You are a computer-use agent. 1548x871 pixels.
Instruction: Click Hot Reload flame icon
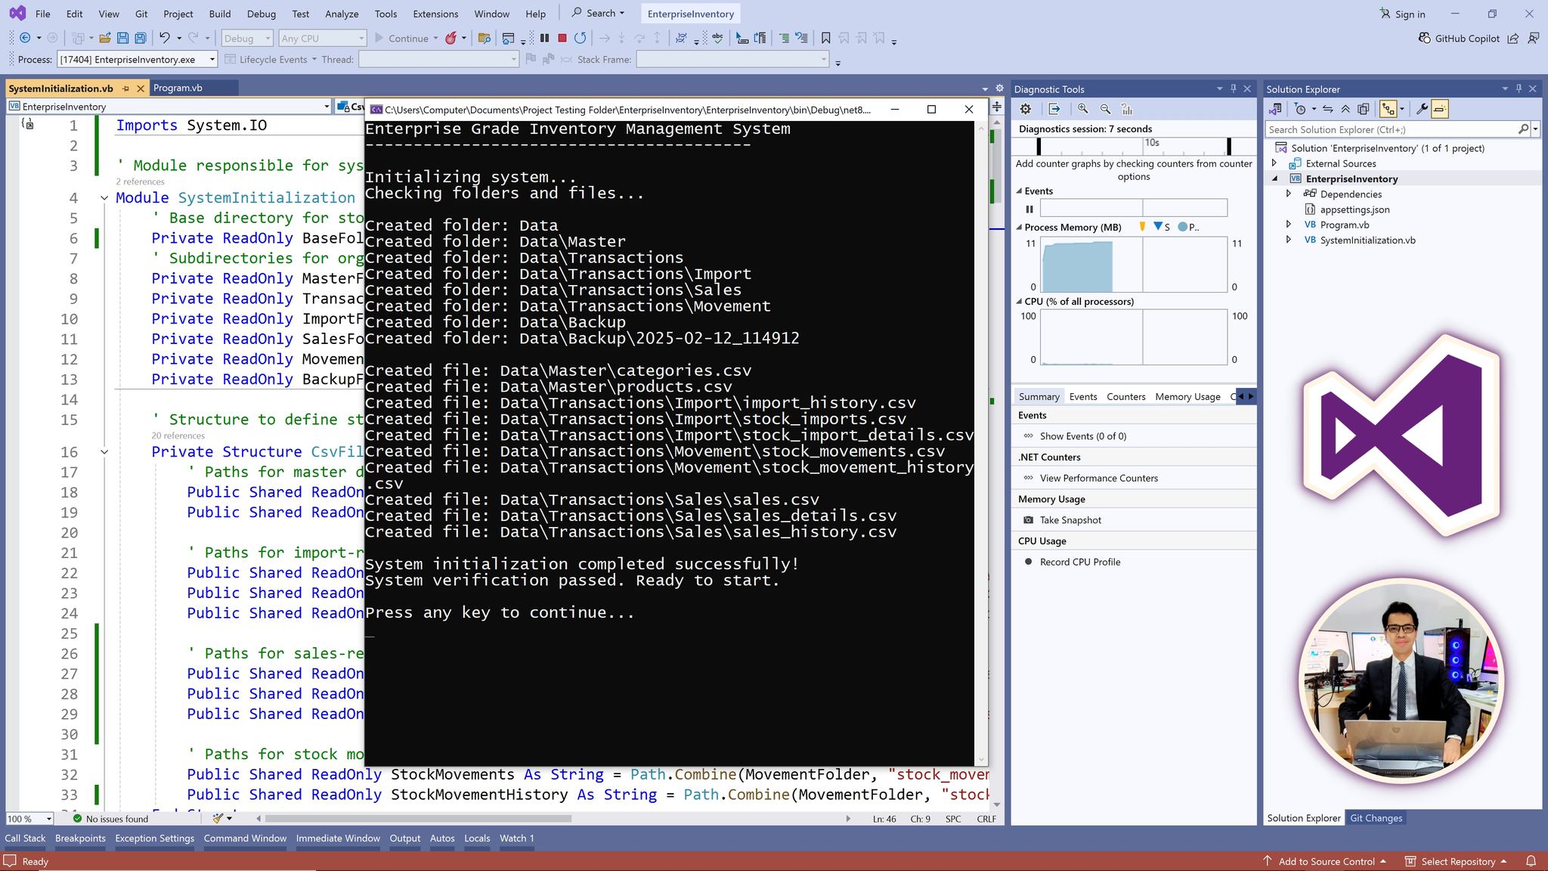point(451,38)
